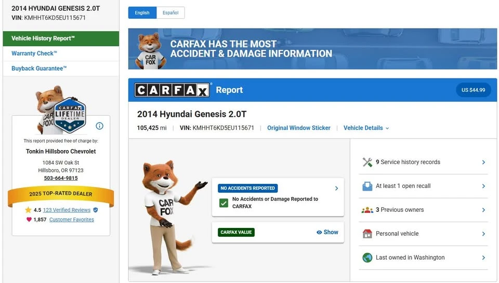Expand the Personal vehicle row chevron

[x=483, y=234]
